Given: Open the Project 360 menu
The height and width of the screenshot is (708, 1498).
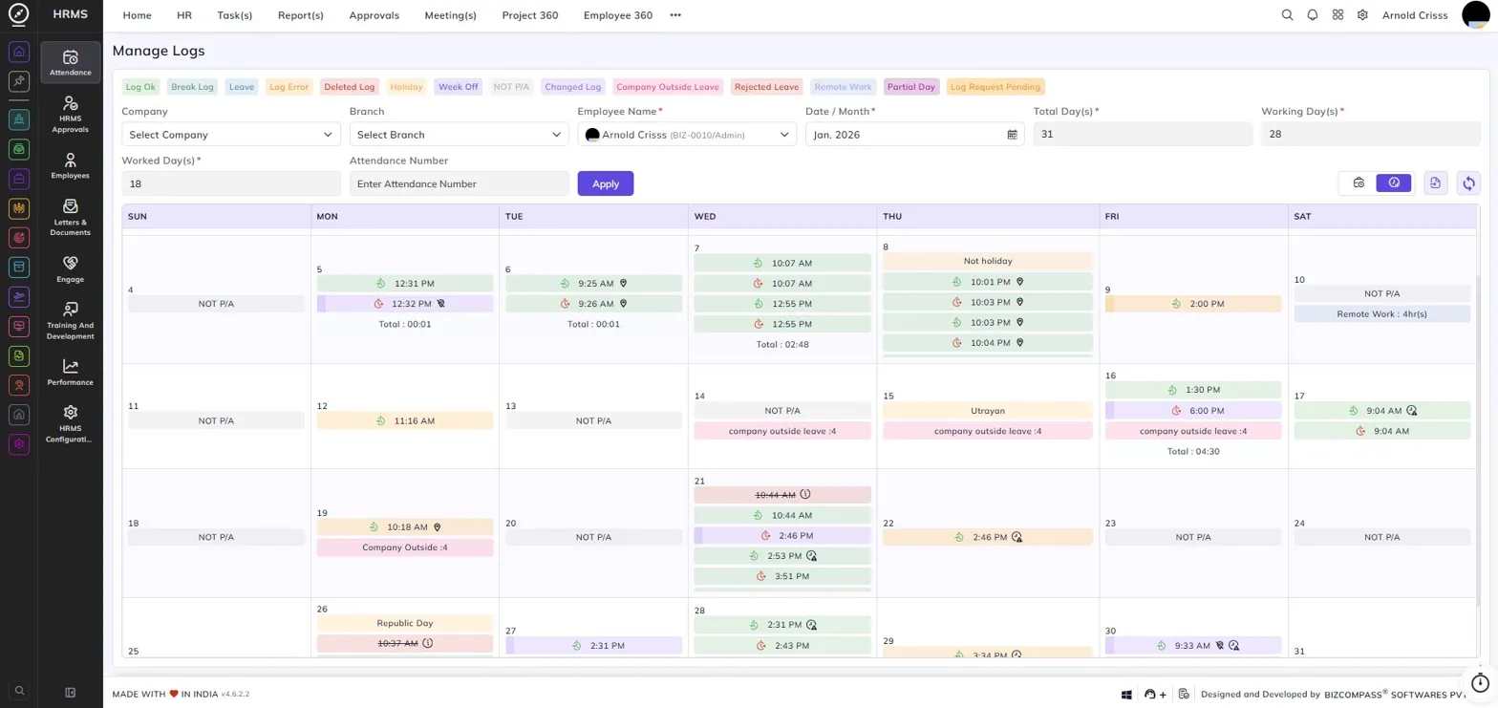Looking at the screenshot, I should click(x=530, y=15).
